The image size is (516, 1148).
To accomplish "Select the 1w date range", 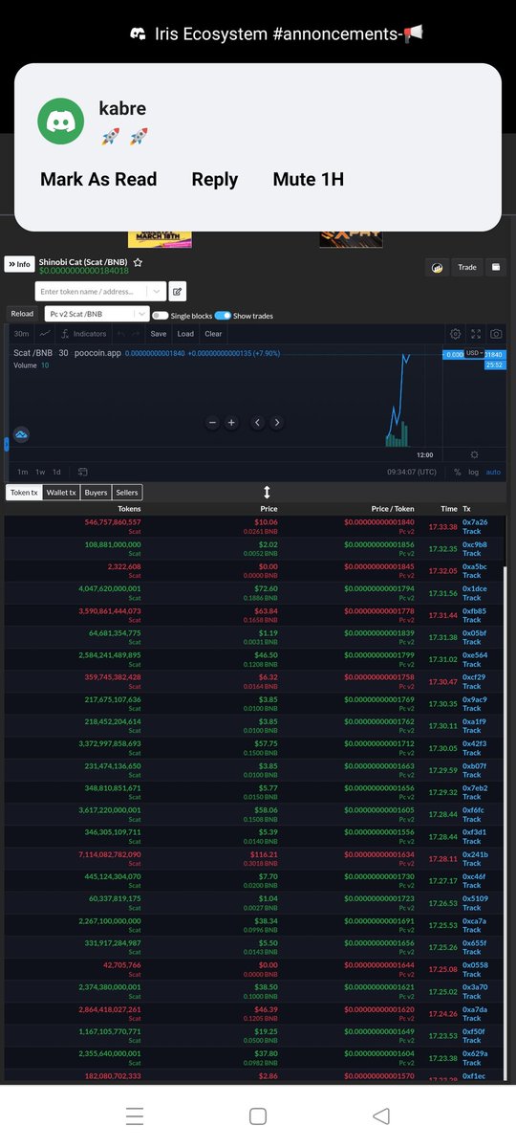I will point(40,472).
